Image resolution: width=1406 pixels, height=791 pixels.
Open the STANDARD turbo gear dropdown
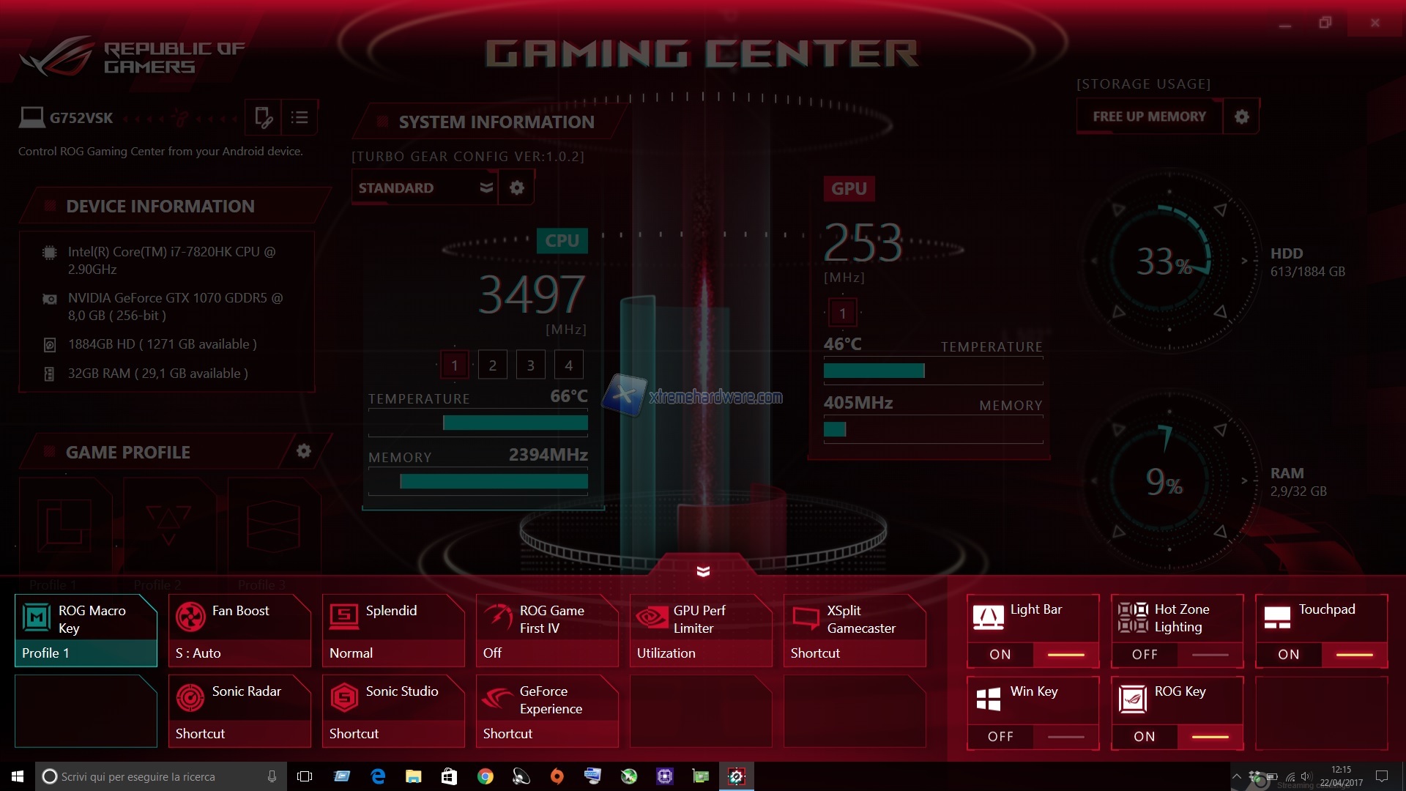click(486, 187)
